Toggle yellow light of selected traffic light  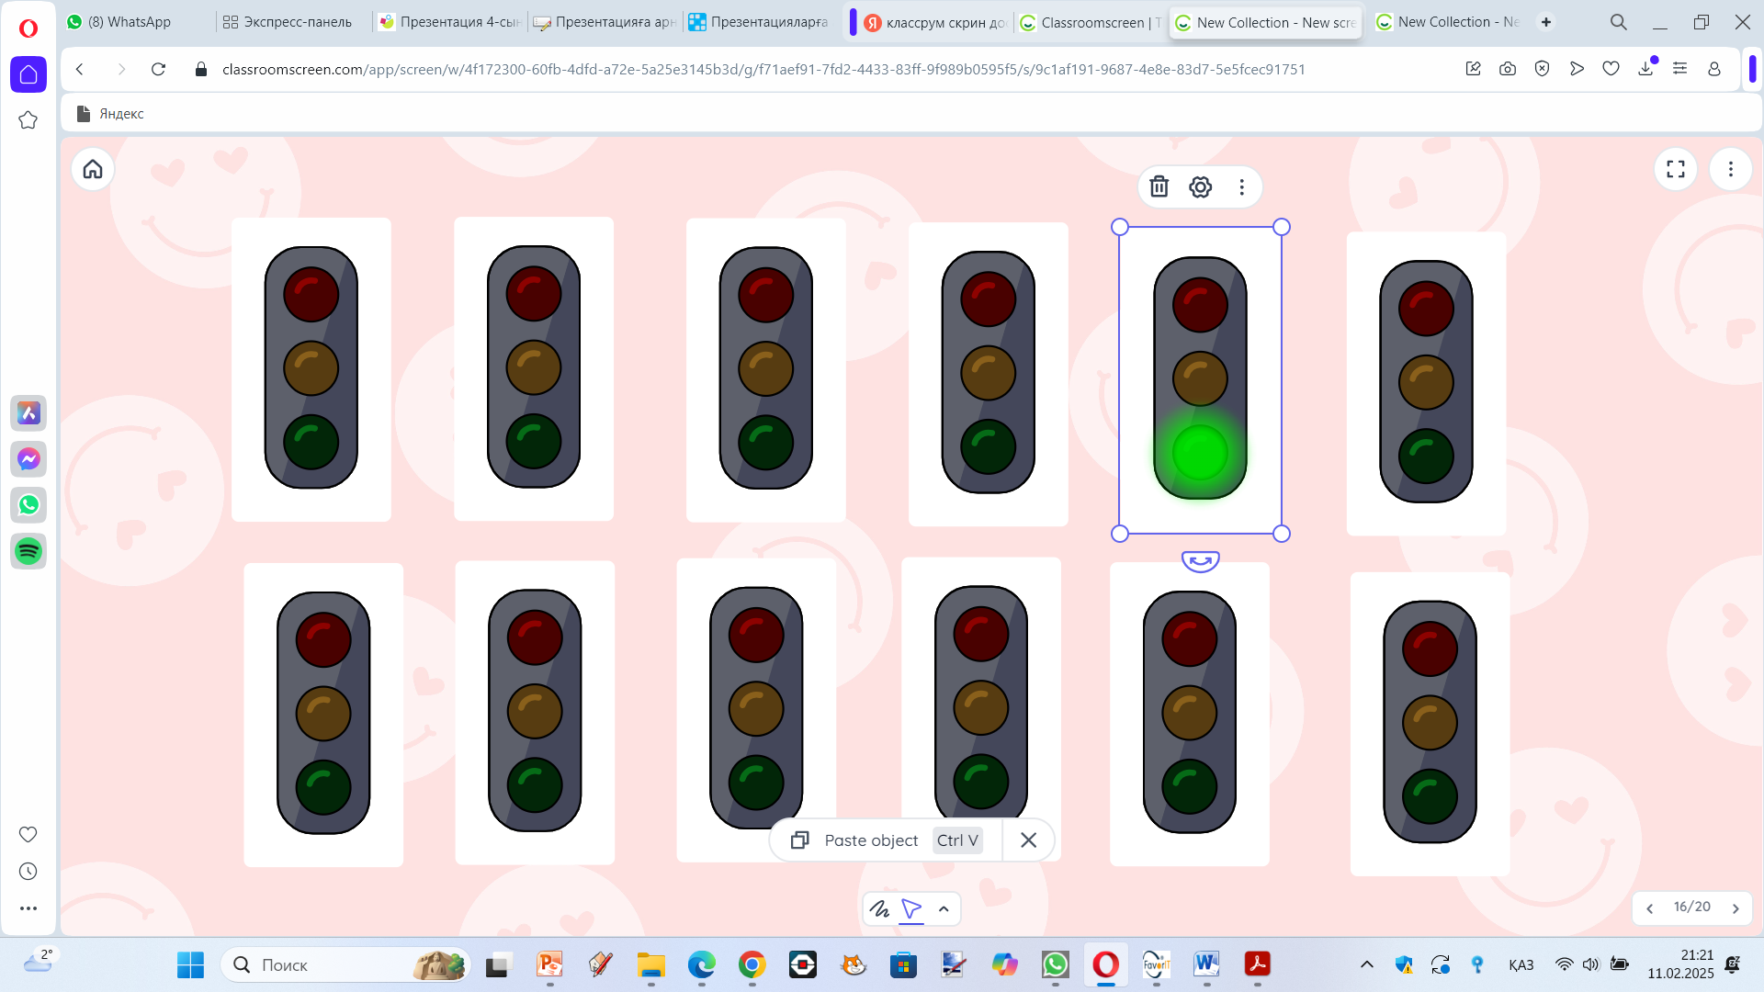point(1200,378)
